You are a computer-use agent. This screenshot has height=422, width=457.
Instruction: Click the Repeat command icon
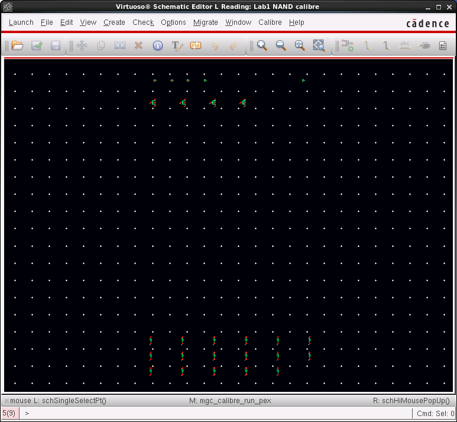pyautogui.click(x=196, y=46)
